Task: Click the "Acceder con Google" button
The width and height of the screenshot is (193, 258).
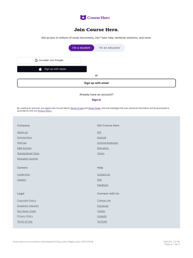Action: tap(49, 60)
